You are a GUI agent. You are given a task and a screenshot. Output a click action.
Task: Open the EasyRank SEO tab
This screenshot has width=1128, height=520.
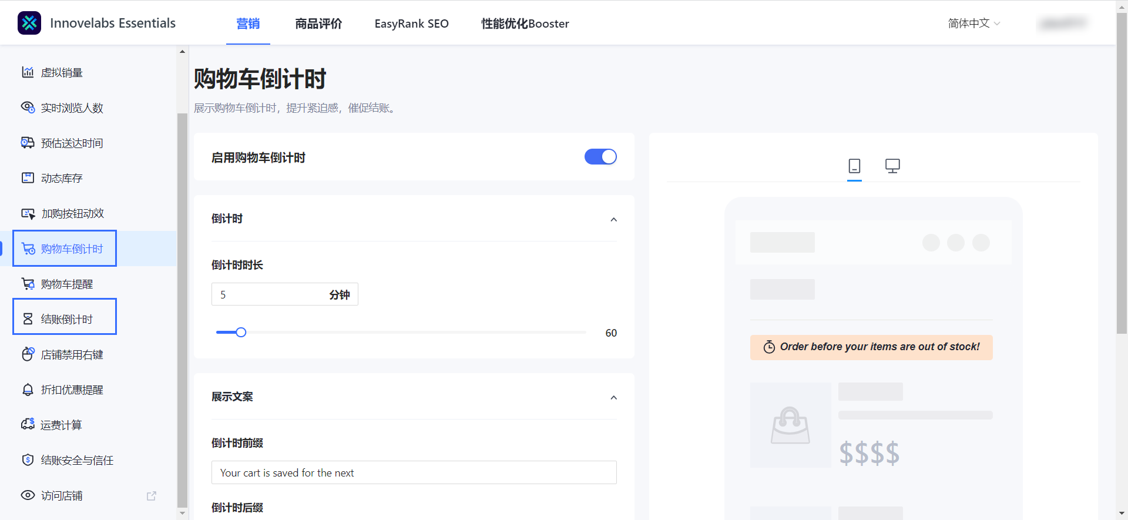point(411,24)
